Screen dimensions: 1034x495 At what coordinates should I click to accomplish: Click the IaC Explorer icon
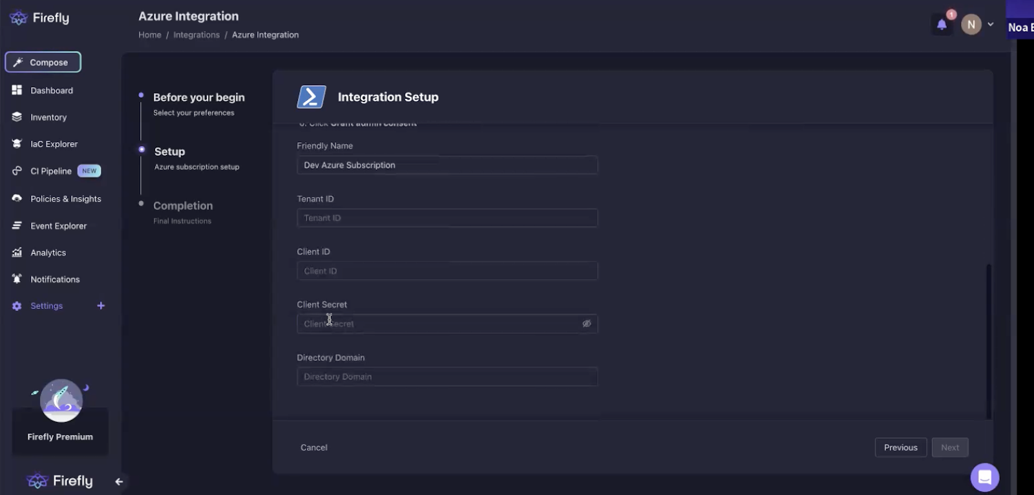click(x=17, y=143)
